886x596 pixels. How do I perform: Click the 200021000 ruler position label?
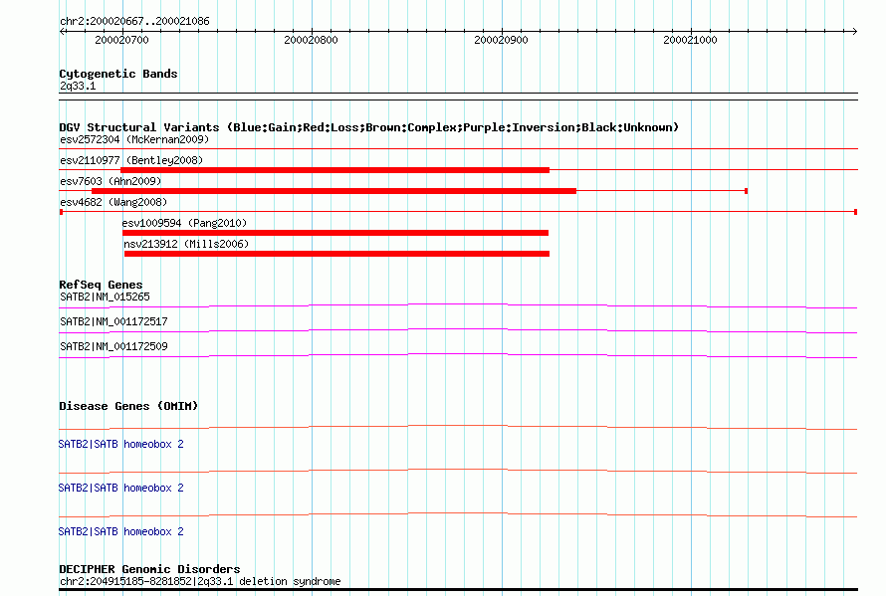tap(690, 40)
